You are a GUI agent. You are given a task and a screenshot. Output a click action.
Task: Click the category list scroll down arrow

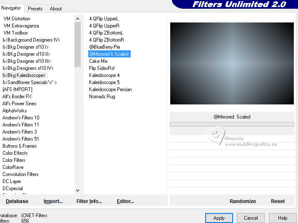tap(77, 190)
